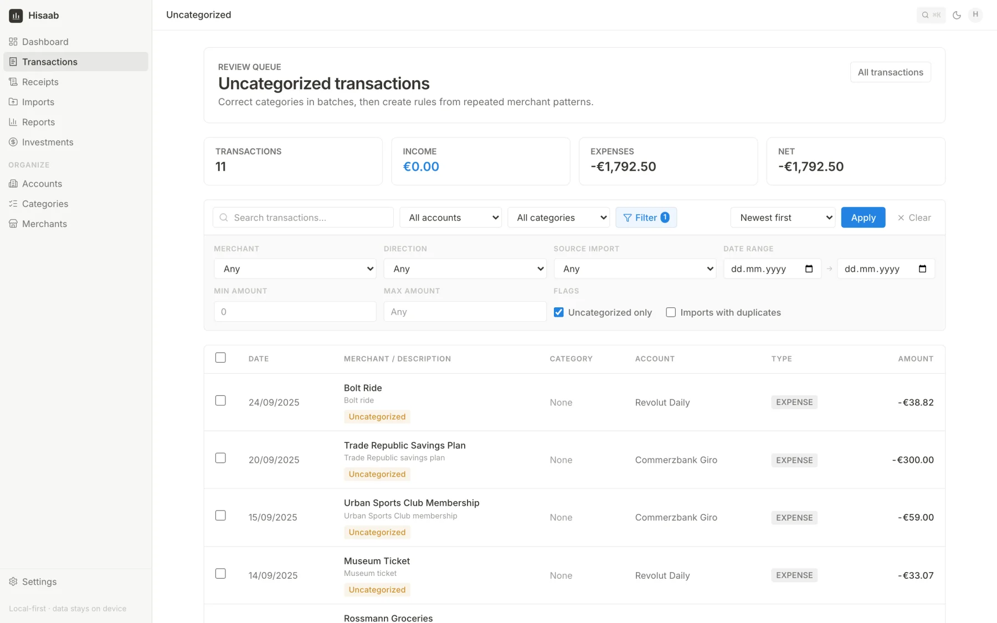The height and width of the screenshot is (623, 997).
Task: Open the All accounts dropdown
Action: (x=451, y=218)
